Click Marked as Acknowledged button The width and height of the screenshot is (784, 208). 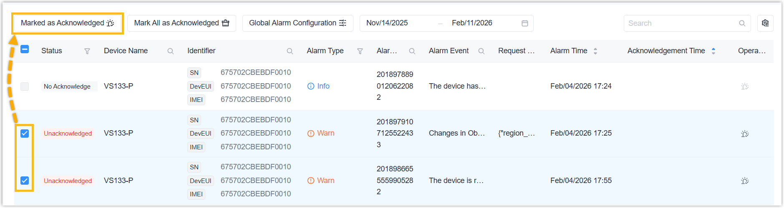(x=67, y=23)
